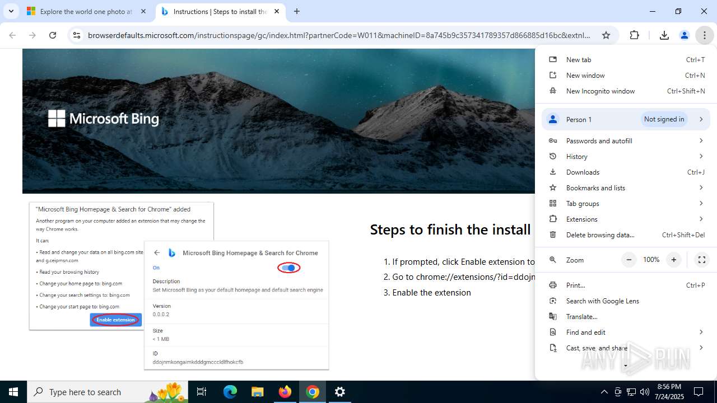Screen dimensions: 717x403
Task: Select Translate from the menu
Action: (626, 316)
